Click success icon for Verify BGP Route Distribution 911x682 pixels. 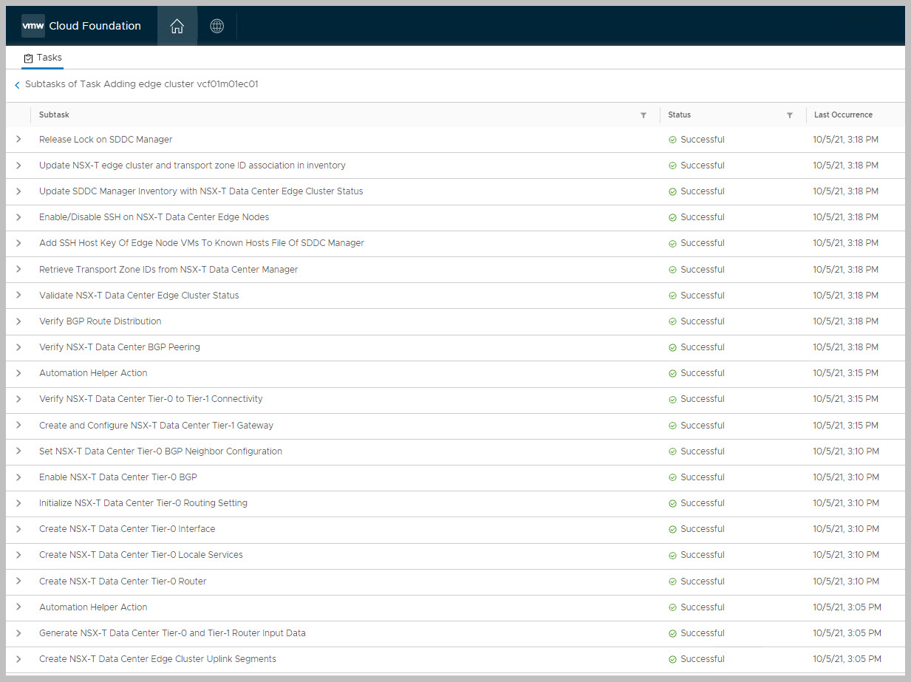pos(672,321)
